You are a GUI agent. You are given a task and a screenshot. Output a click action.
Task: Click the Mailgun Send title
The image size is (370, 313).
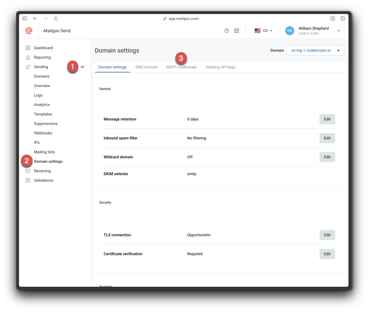point(57,31)
